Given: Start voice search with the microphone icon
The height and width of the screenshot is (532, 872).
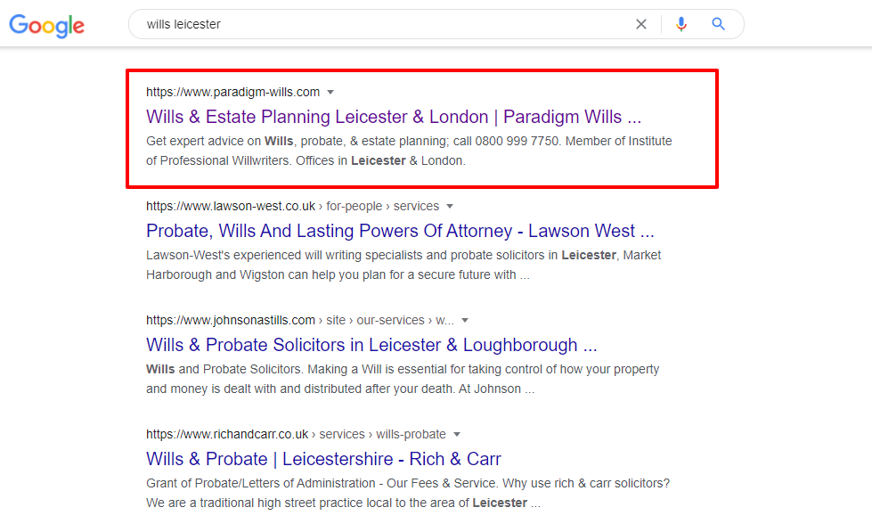Looking at the screenshot, I should tap(681, 24).
